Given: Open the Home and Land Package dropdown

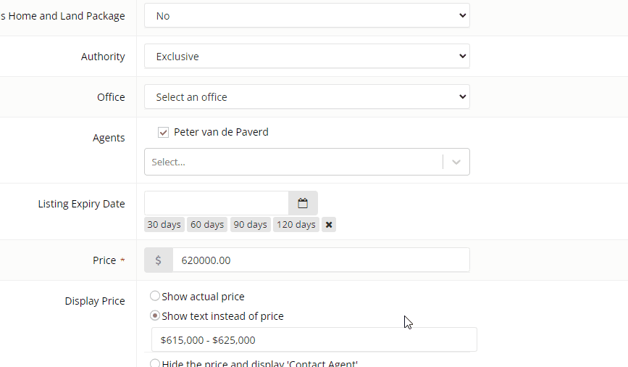Looking at the screenshot, I should click(x=306, y=16).
